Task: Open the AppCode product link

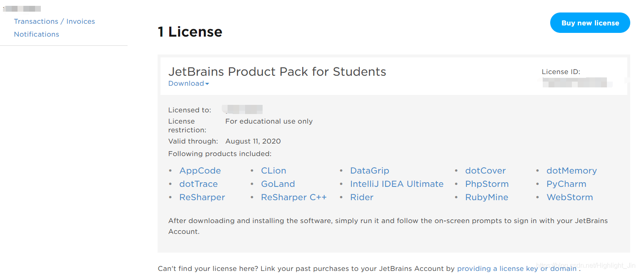Action: click(x=200, y=171)
